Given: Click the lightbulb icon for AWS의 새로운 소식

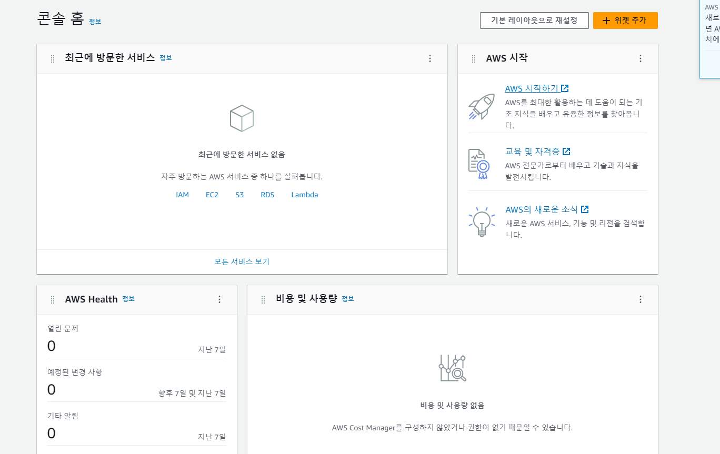Looking at the screenshot, I should click(x=482, y=221).
